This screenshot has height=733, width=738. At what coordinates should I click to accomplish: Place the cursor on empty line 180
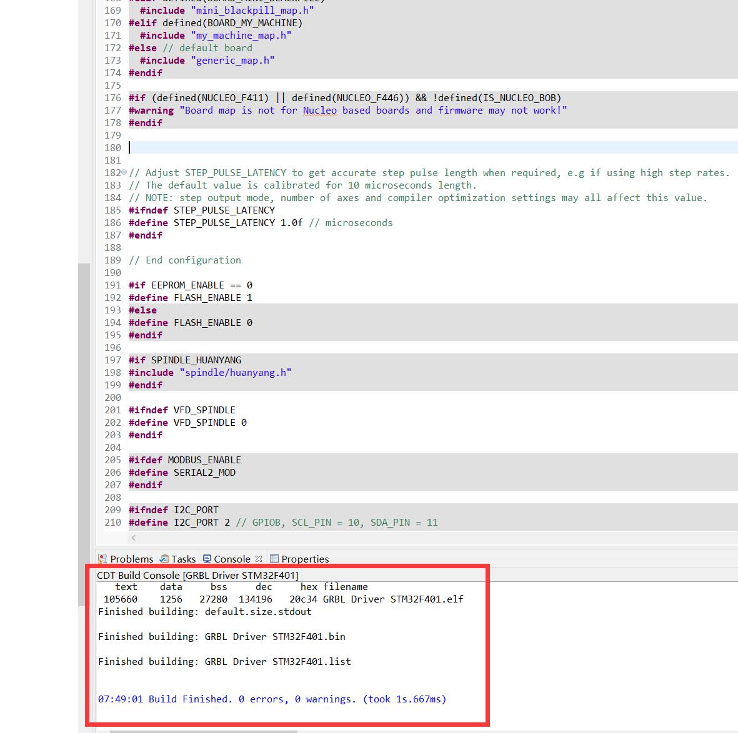pyautogui.click(x=375, y=148)
